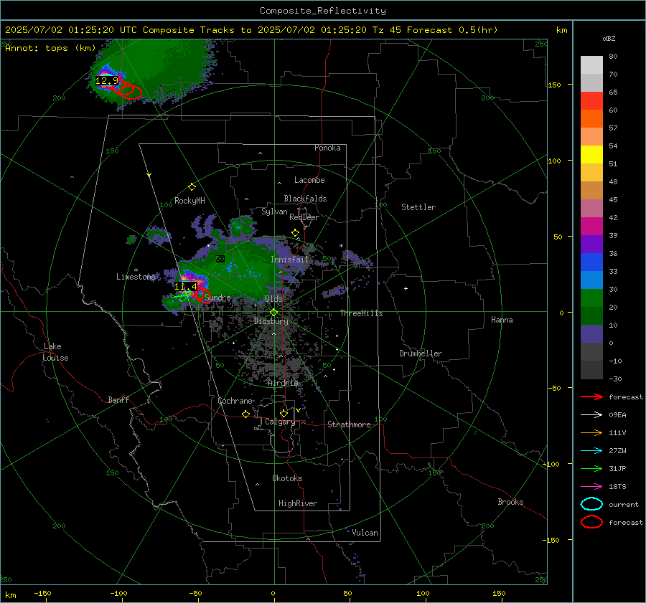Click the HighRiver town label
The image size is (646, 603).
[298, 503]
